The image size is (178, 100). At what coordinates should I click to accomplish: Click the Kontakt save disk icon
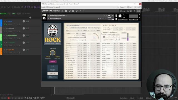click(66, 11)
